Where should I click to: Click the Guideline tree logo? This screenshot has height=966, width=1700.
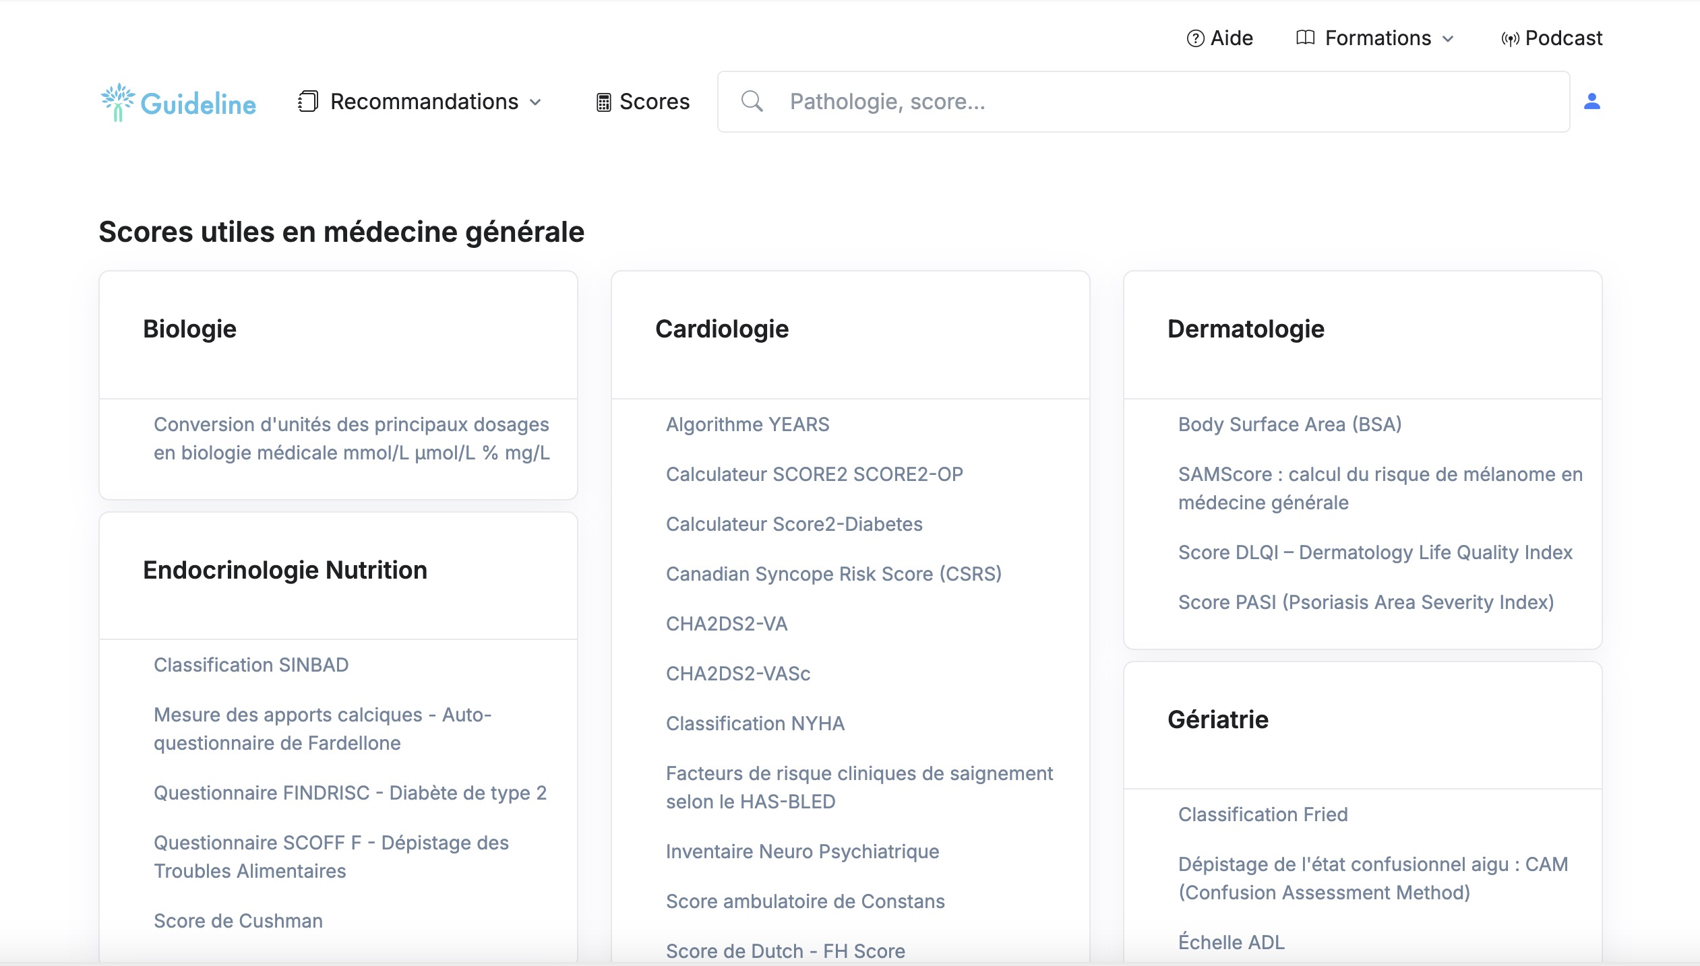tap(117, 102)
